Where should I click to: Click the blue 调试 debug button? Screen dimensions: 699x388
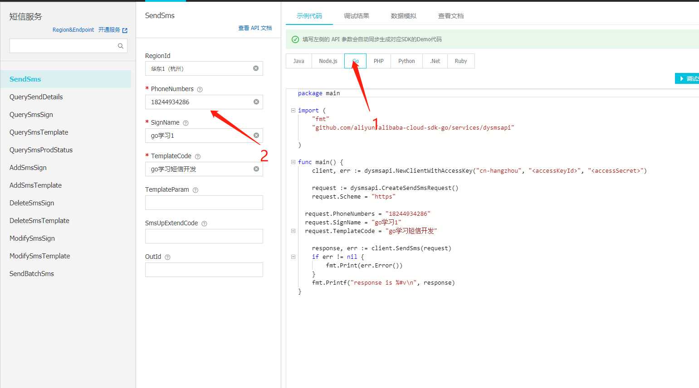(x=687, y=78)
